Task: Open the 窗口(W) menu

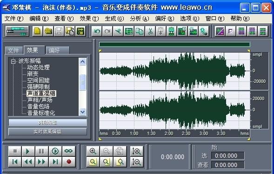Action: (x=215, y=18)
